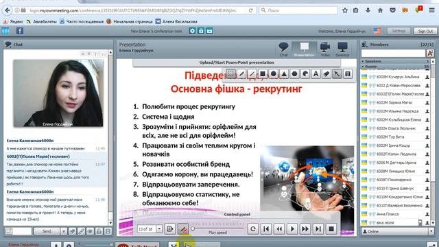
Task: Click the link icon under chat
Action: point(81,231)
